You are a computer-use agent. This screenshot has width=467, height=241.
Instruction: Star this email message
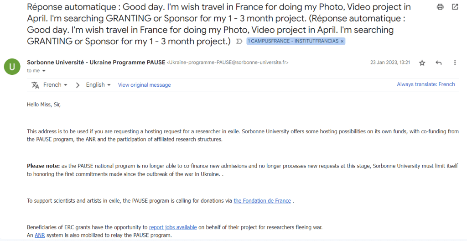[422, 63]
